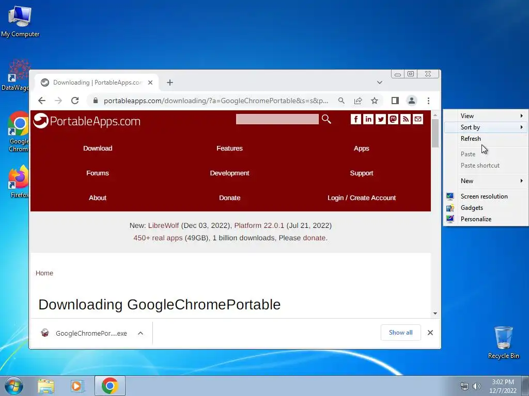Click the network tray icon
This screenshot has width=529, height=396.
pos(464,386)
